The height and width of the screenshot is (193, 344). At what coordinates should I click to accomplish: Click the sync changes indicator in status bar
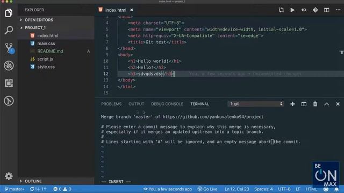(x=38, y=189)
